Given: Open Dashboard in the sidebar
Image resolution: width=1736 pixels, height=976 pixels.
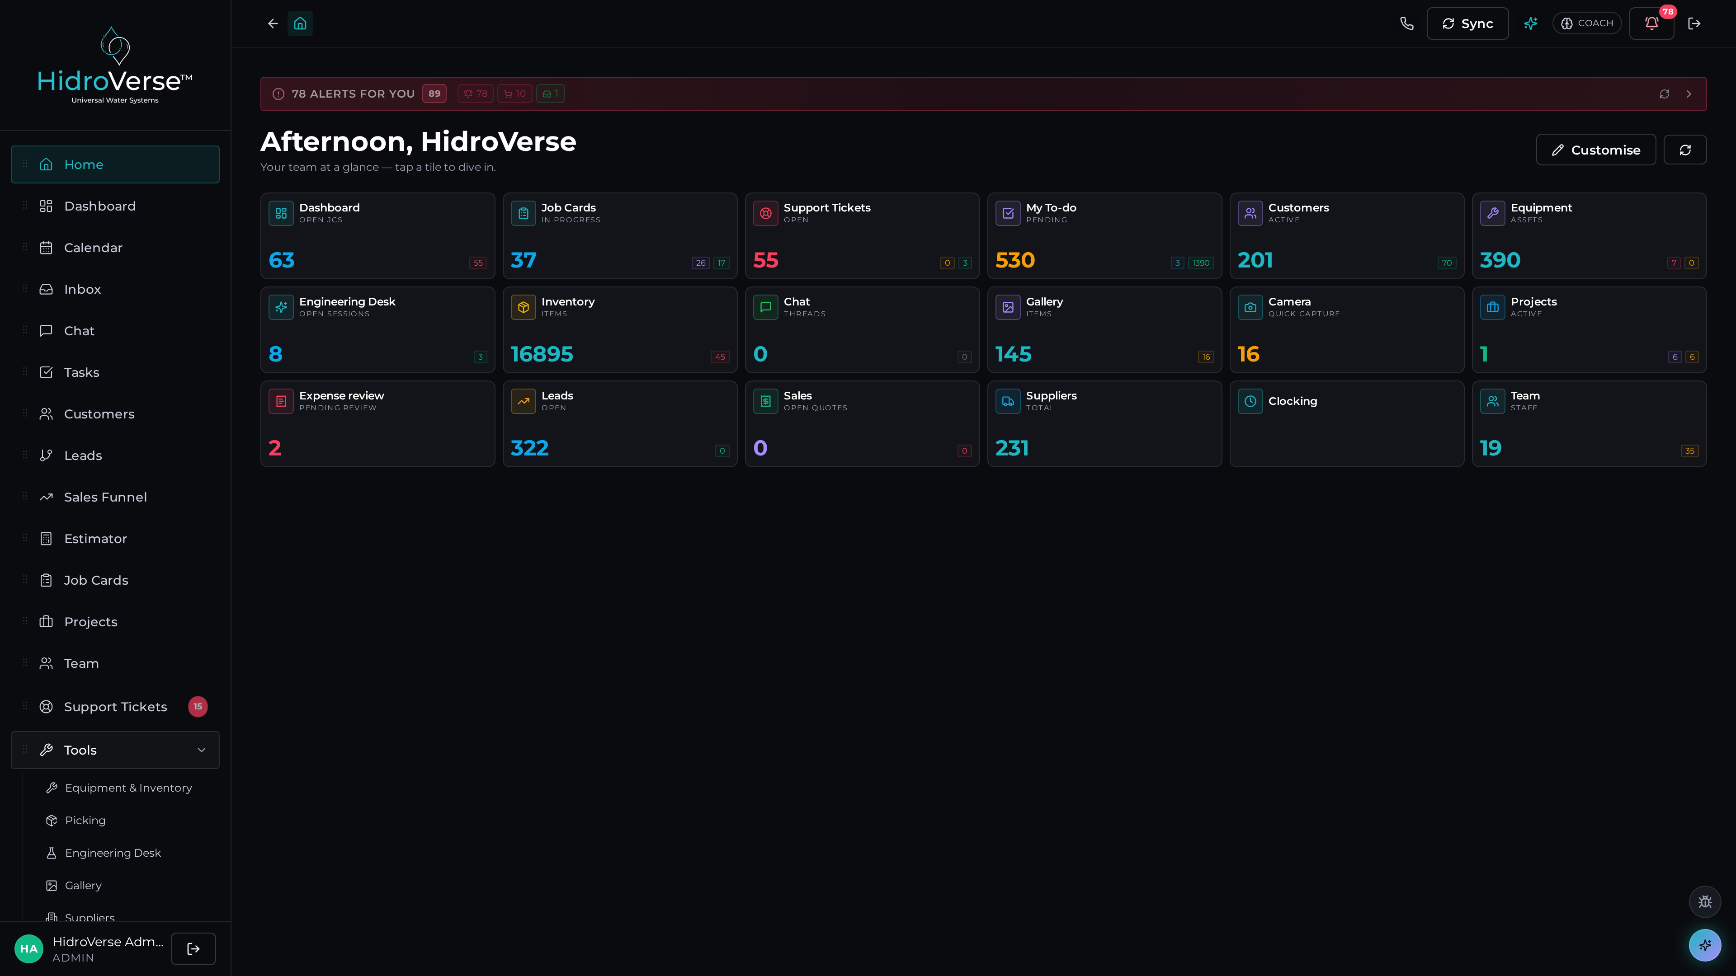Looking at the screenshot, I should tap(115, 206).
